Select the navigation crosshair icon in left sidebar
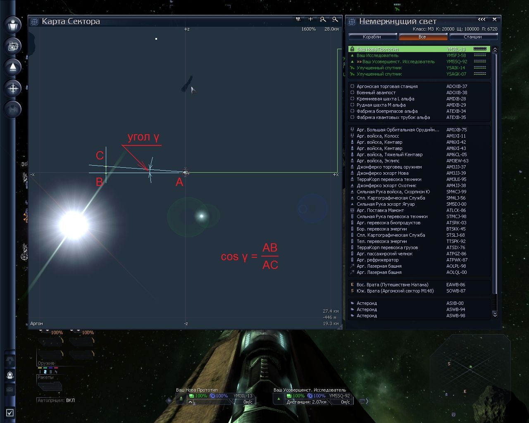529x423 pixels. tap(13, 88)
